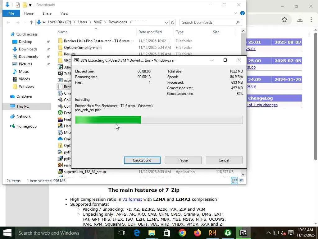Go up one folder level arrow

click(31, 22)
